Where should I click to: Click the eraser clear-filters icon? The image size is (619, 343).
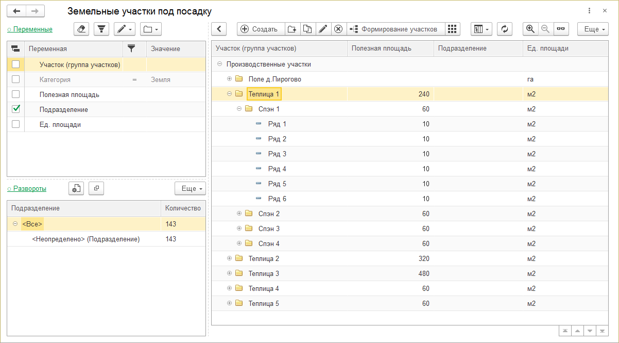click(81, 29)
